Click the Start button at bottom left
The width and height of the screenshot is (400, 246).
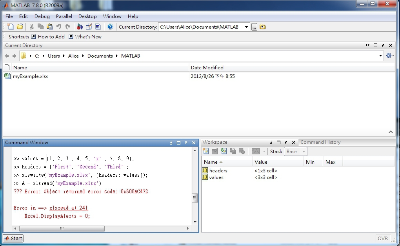[x=13, y=238]
